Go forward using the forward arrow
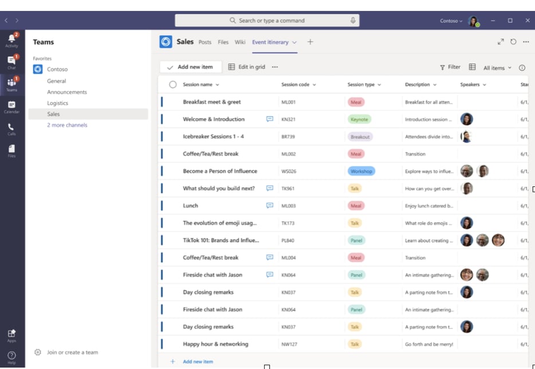Viewport: 535px width, 369px height. (x=17, y=21)
